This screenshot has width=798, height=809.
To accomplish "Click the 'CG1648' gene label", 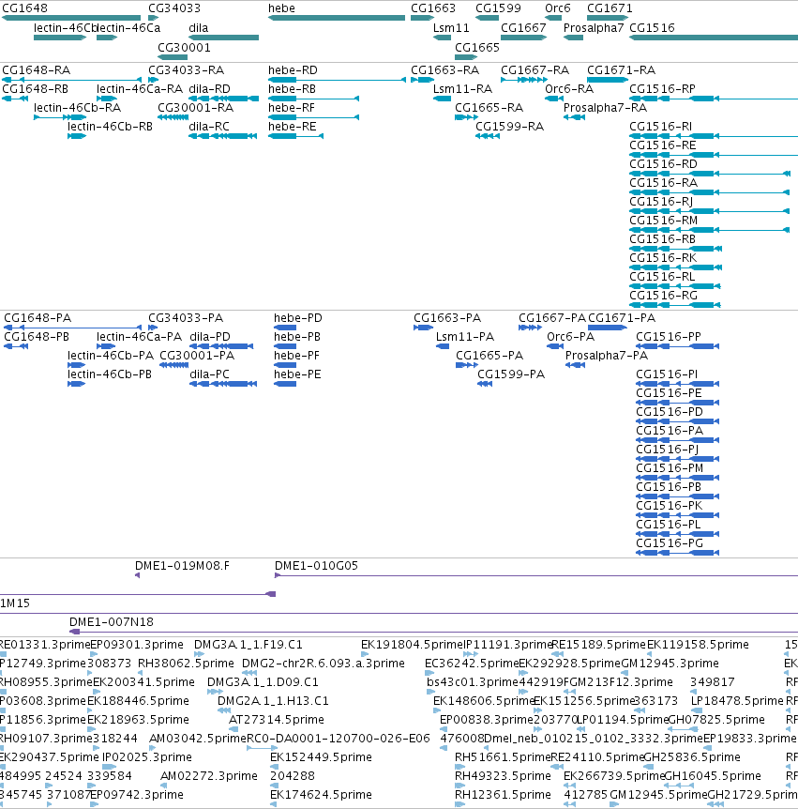I will [24, 8].
